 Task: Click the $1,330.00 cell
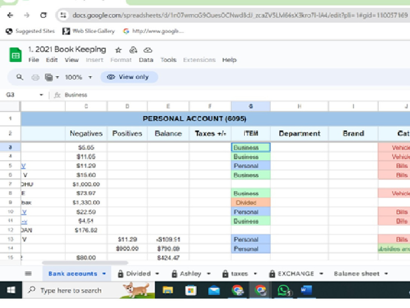tap(86, 202)
